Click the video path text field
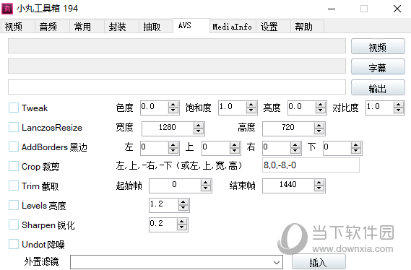 [177, 45]
